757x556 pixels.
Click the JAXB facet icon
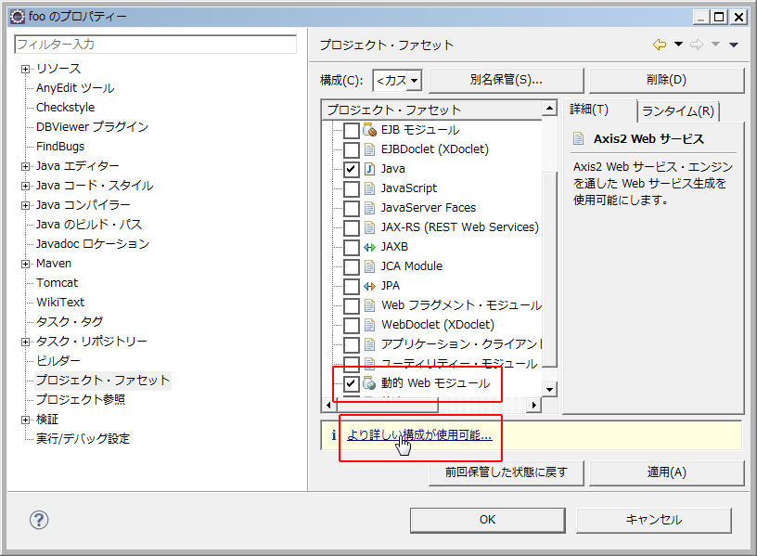click(369, 247)
